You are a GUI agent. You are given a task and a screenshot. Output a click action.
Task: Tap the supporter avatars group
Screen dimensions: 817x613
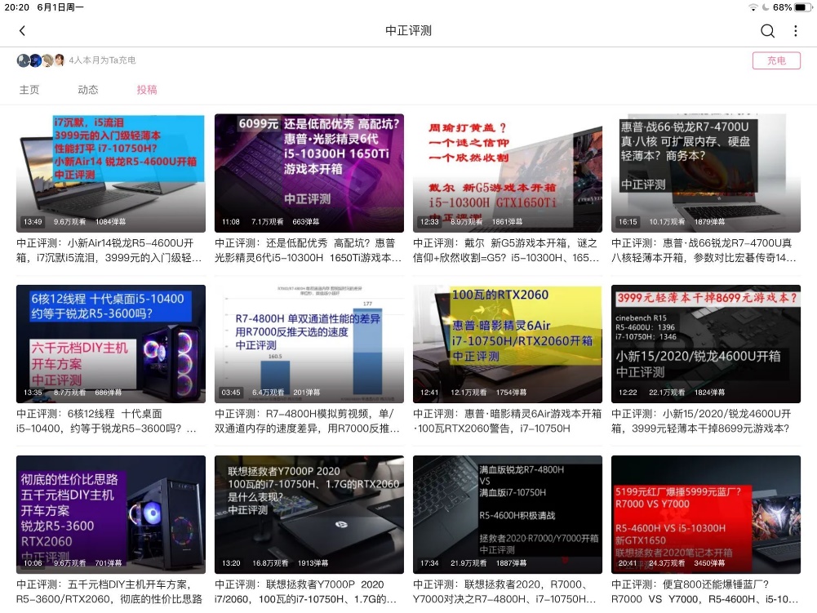click(41, 60)
